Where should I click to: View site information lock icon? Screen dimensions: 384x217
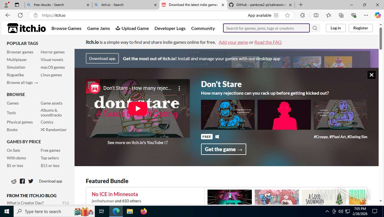pyautogui.click(x=35, y=15)
